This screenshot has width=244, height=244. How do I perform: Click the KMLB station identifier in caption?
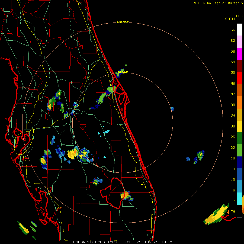point(130,242)
